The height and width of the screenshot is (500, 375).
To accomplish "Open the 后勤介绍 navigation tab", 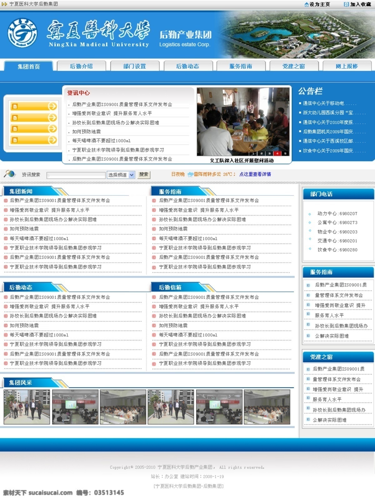I will pyautogui.click(x=81, y=66).
